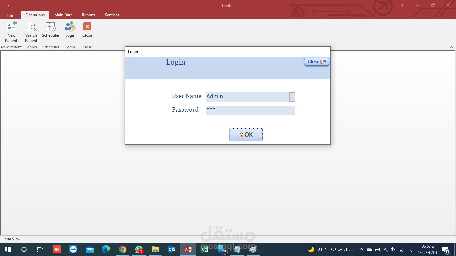Viewport: 456px width, 256px height.
Task: Open Google Chrome from taskbar
Action: (x=123, y=249)
